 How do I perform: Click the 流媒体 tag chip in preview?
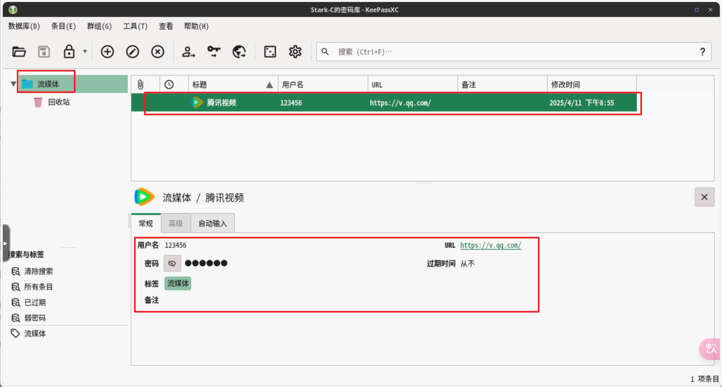click(178, 283)
